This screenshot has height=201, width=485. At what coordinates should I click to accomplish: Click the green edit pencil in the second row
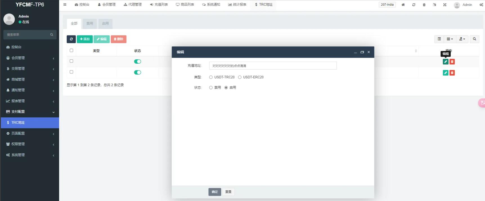click(x=445, y=73)
